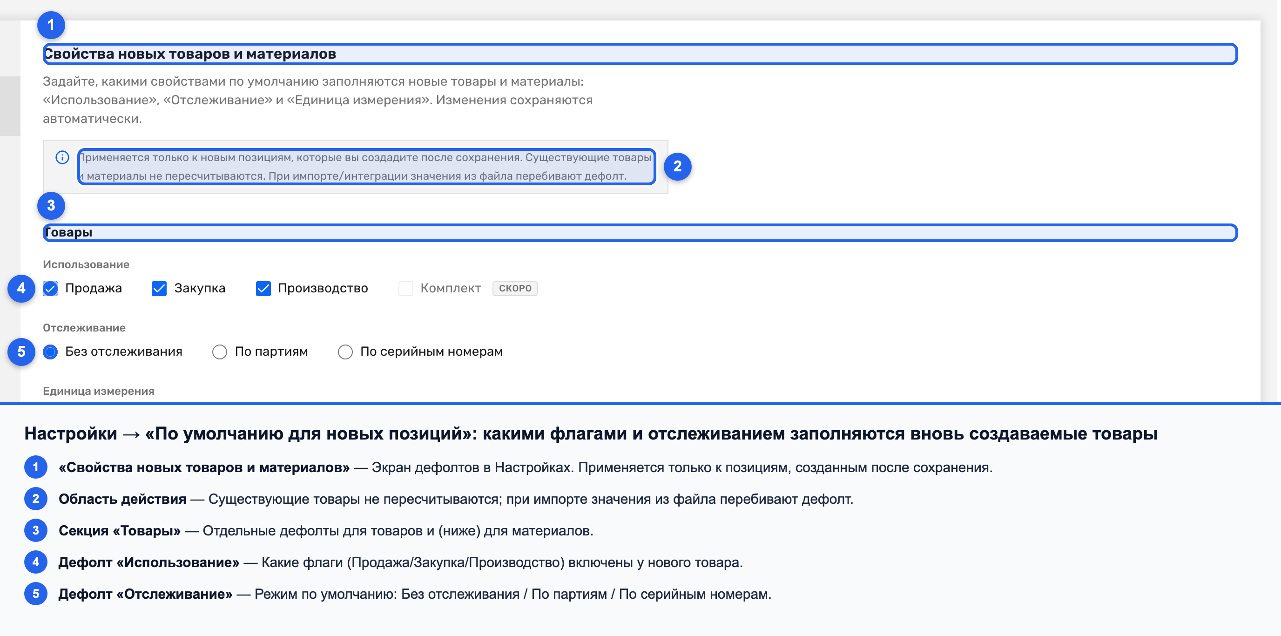Uncheck the Продажа checkbox
The height and width of the screenshot is (636, 1281).
(x=50, y=288)
